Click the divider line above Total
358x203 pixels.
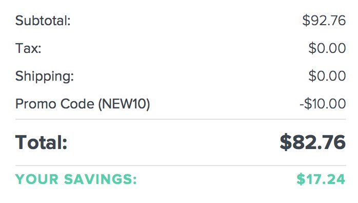[x=181, y=119]
